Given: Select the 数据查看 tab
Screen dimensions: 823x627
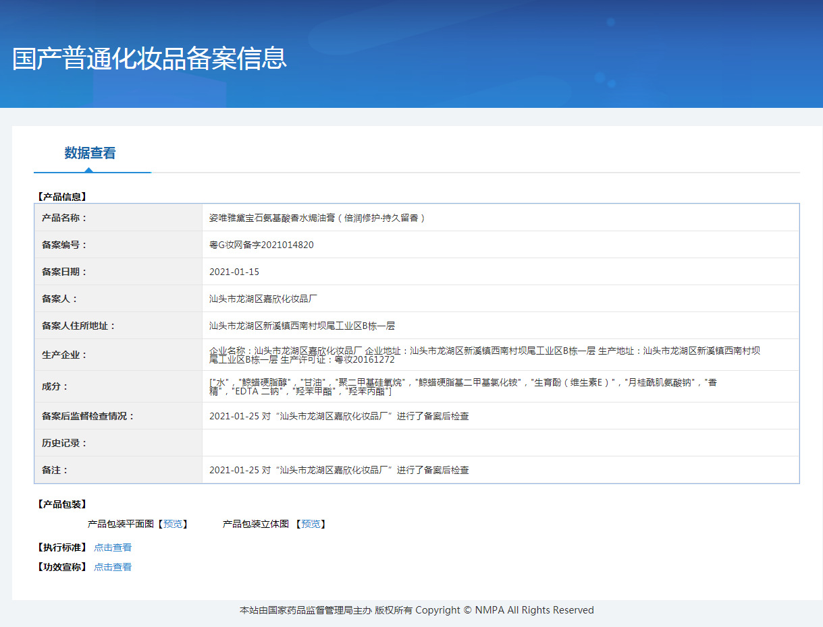Looking at the screenshot, I should (90, 153).
